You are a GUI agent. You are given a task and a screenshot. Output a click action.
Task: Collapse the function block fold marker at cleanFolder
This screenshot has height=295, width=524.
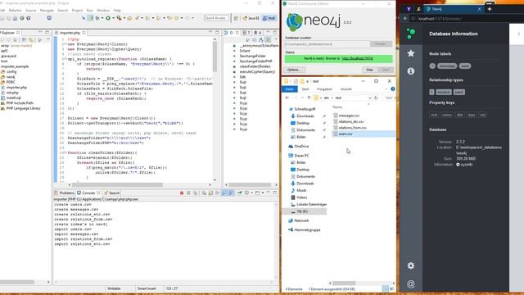pyautogui.click(x=65, y=152)
